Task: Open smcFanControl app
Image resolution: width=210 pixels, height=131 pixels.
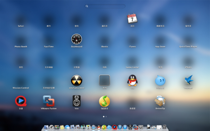Action: point(77,80)
